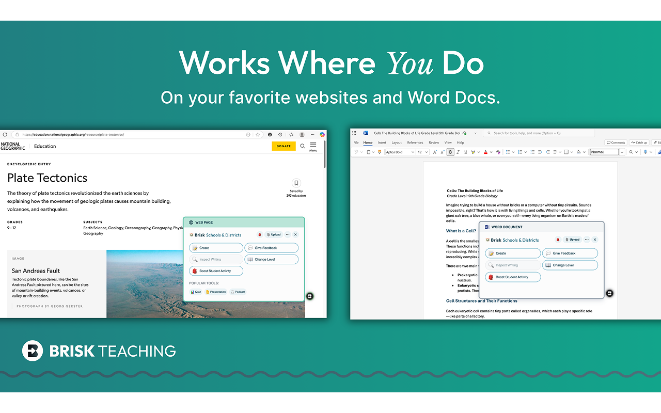Click the Dictate microphone icon in Word

645,152
